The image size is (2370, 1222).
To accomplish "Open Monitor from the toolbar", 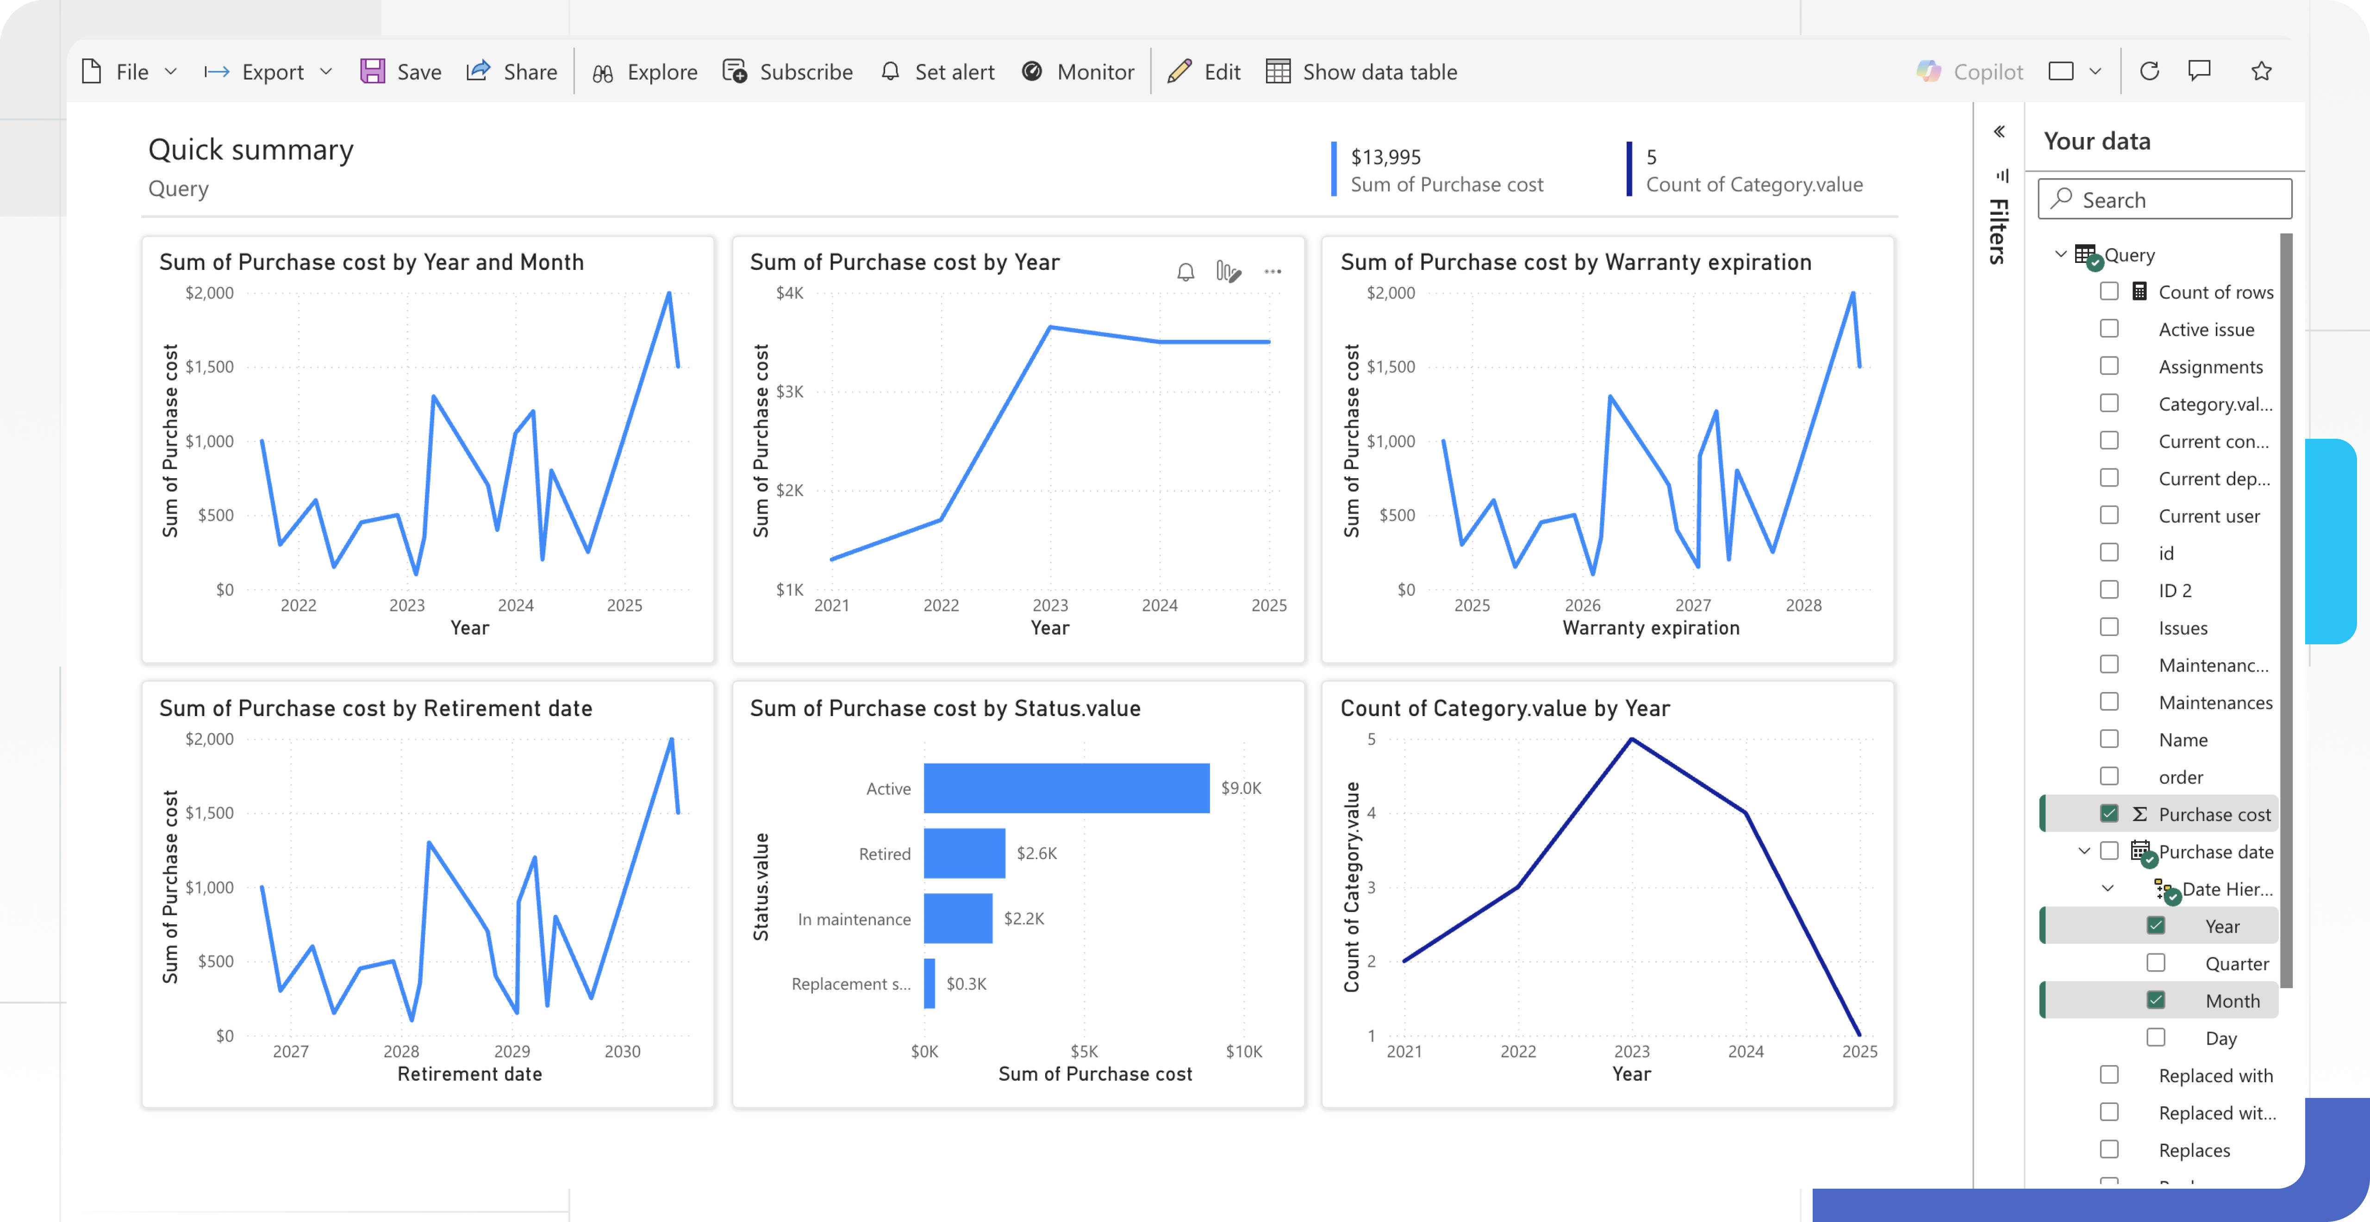I will click(x=1078, y=72).
